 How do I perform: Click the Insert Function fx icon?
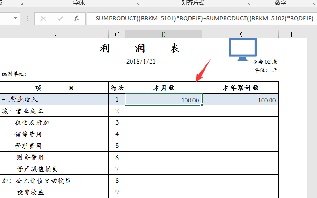point(77,19)
